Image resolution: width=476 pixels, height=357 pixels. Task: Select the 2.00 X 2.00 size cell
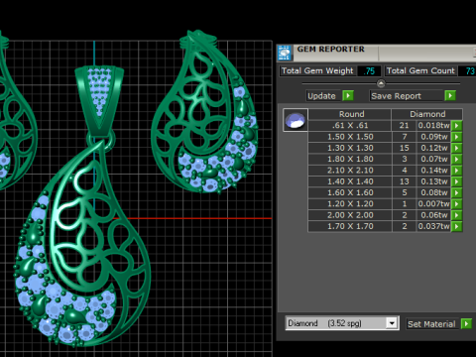click(x=350, y=215)
